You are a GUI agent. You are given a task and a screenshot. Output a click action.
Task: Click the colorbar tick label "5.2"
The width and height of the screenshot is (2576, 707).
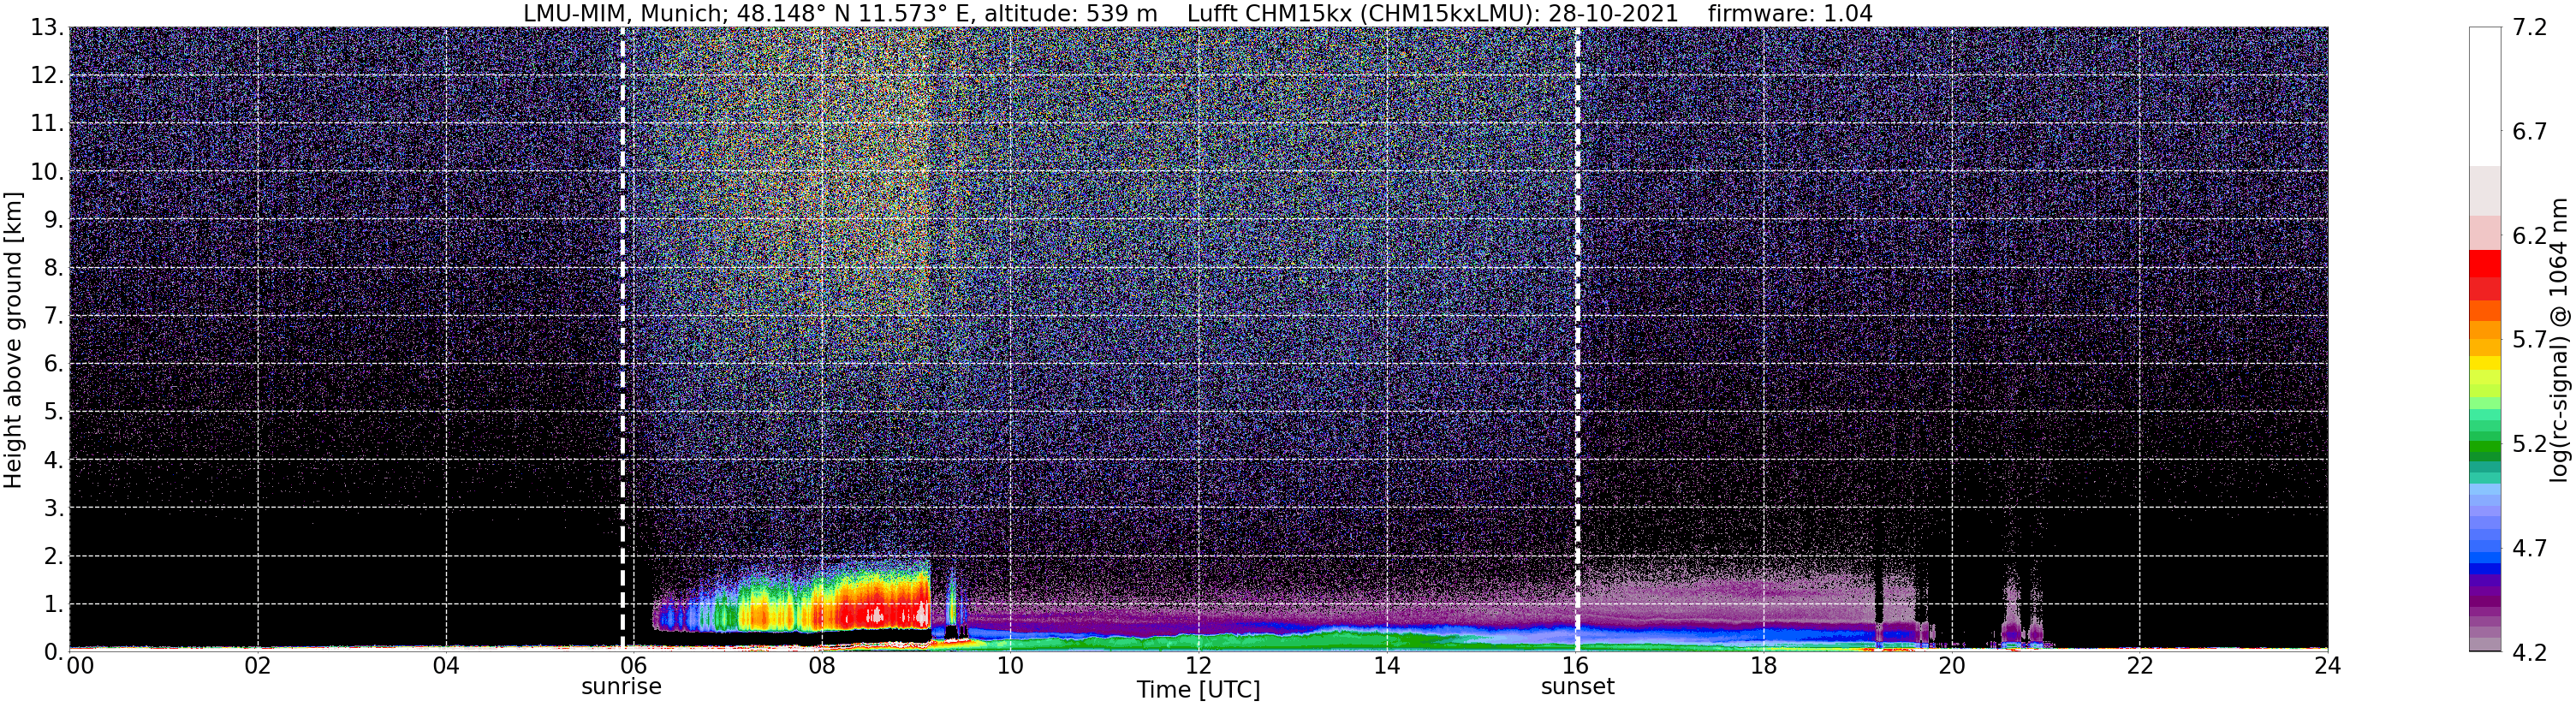(x=2529, y=444)
